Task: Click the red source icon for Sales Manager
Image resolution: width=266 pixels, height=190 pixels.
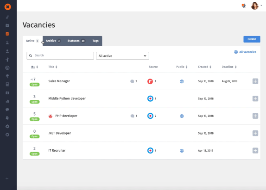Action: click(x=150, y=81)
